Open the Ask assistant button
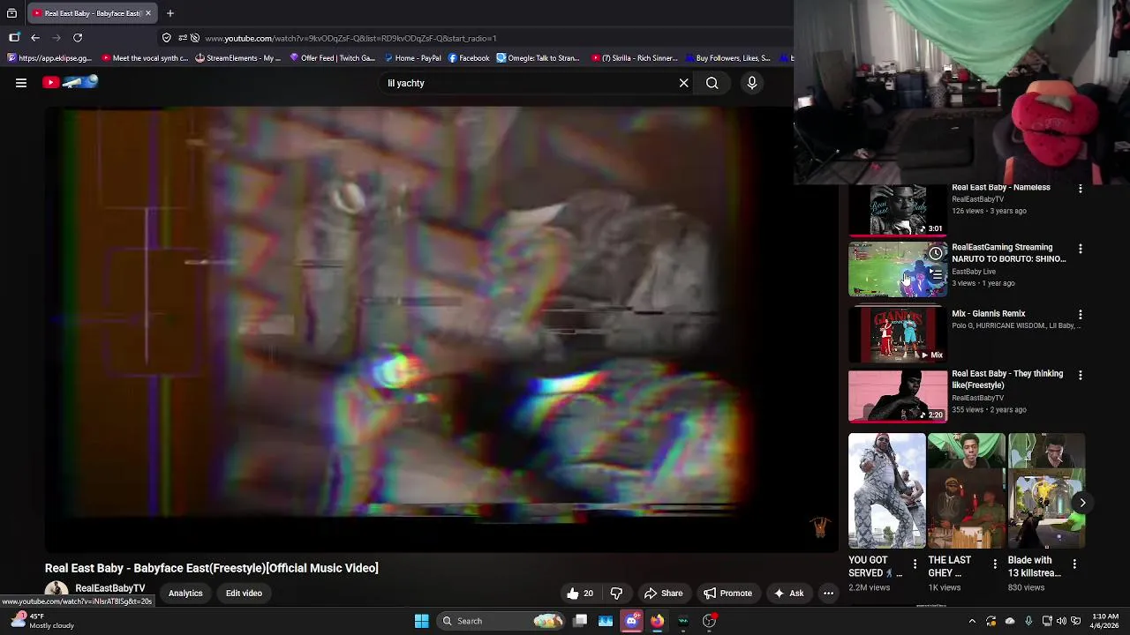 [788, 594]
